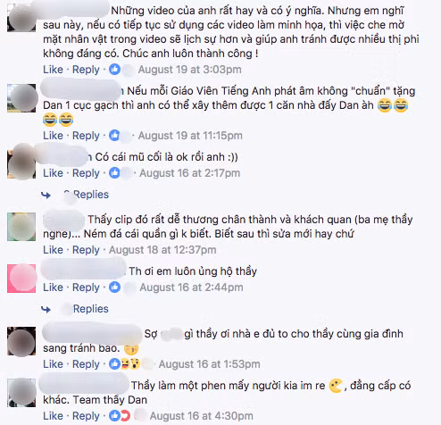This screenshot has height=425, width=441.
Task: Click reply arrow icon under 'em luôn ủng hộ thầy'
Action: 46,309
